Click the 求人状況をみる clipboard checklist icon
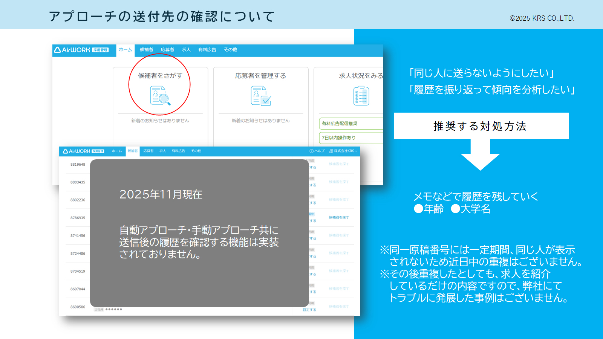This screenshot has width=603, height=339. (x=361, y=96)
